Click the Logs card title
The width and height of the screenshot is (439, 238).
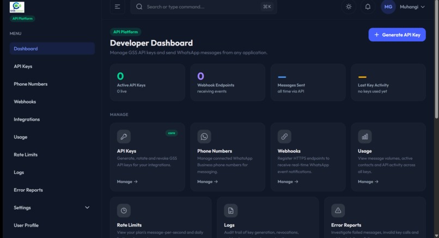[229, 225]
